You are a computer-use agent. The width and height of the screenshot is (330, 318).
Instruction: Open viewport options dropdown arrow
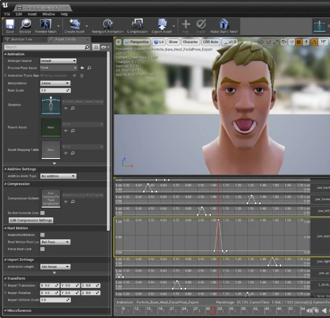pyautogui.click(x=119, y=42)
